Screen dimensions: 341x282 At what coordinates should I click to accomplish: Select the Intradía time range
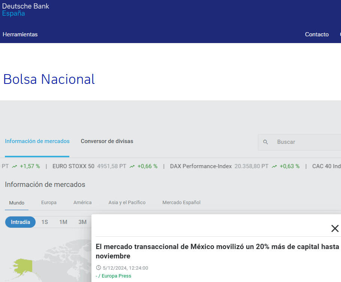point(20,222)
